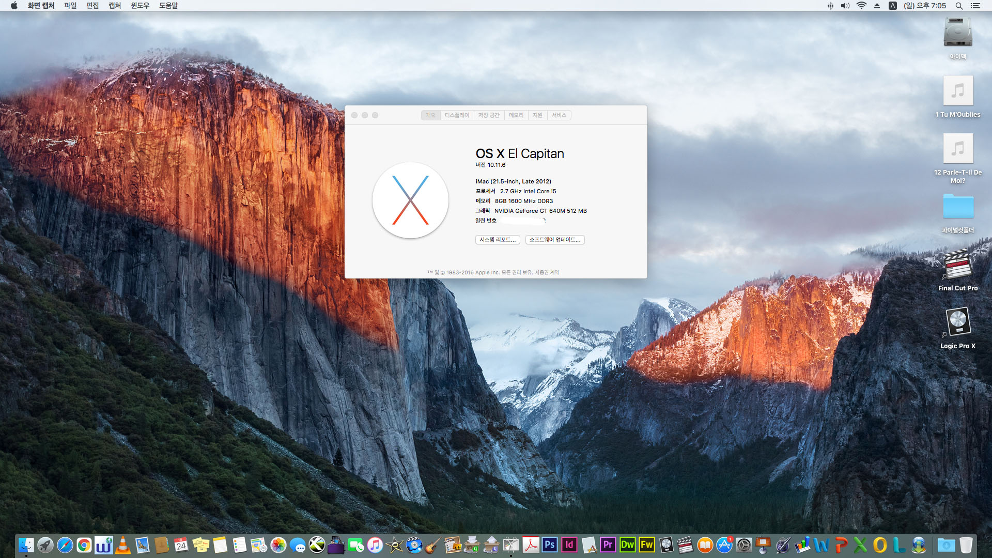Image resolution: width=992 pixels, height=558 pixels.
Task: Open the 사용권 계약 link
Action: (547, 272)
